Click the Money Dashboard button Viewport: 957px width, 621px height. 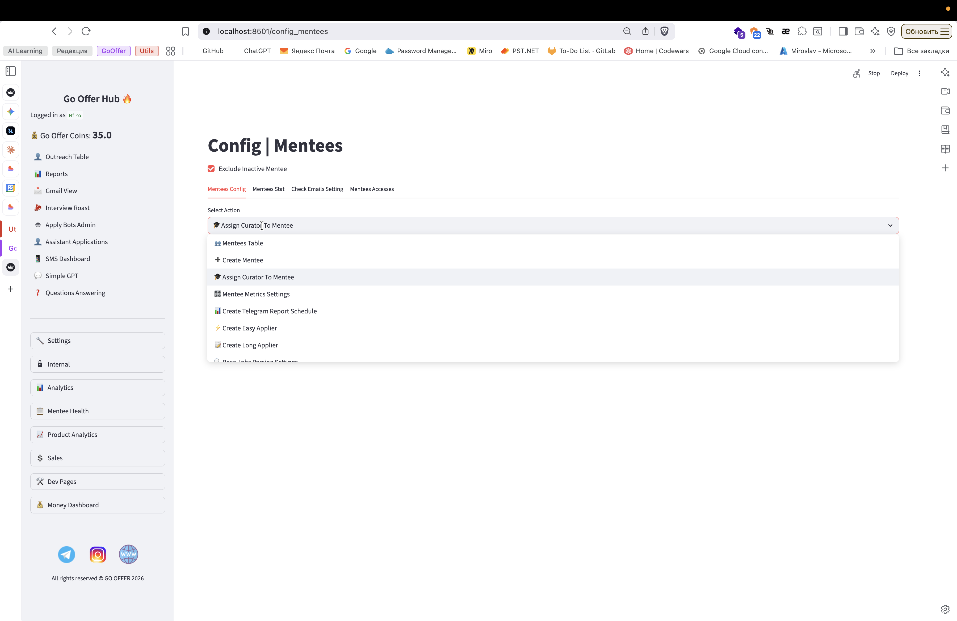click(x=97, y=505)
